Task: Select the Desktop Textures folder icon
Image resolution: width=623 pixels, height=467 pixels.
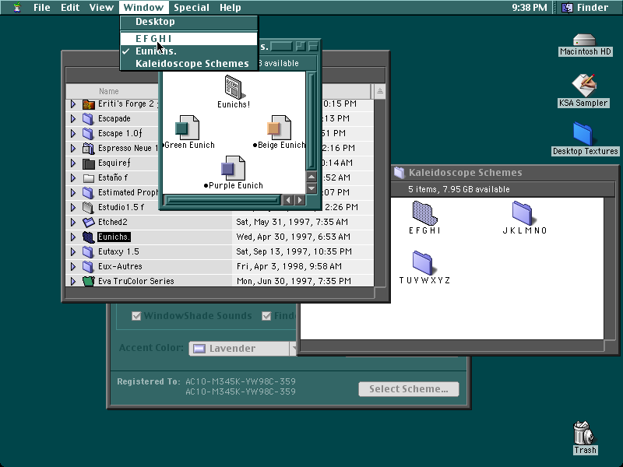Action: click(x=583, y=134)
